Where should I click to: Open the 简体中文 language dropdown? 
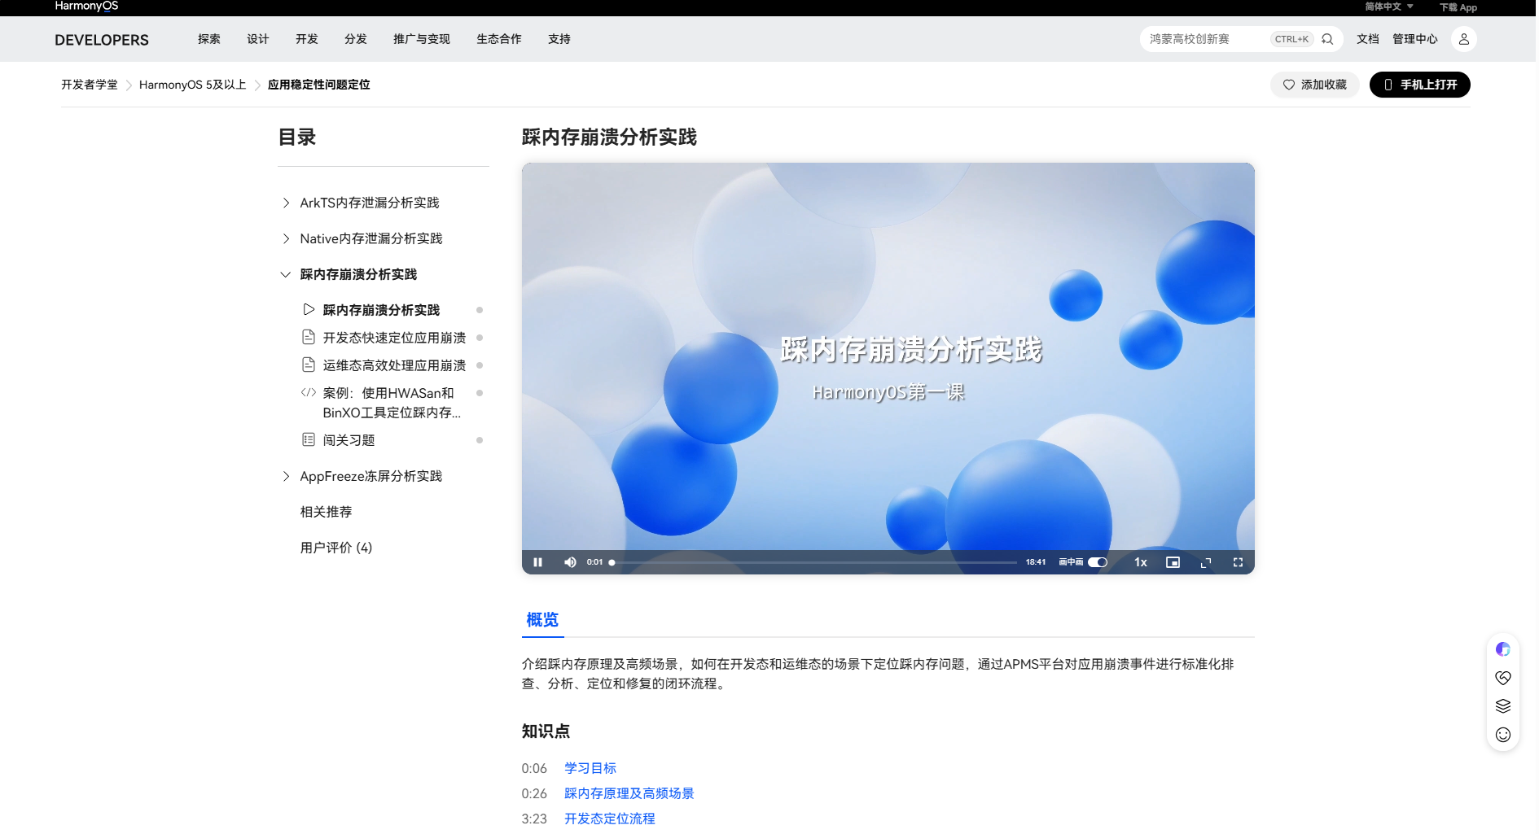tap(1389, 7)
